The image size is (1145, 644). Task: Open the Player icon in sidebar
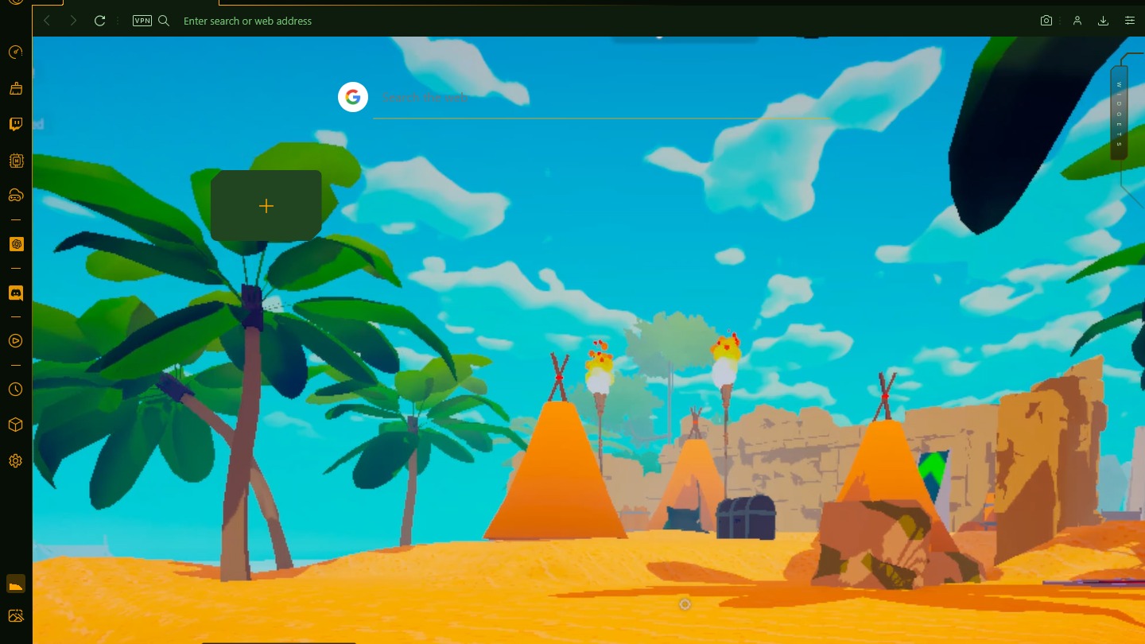tap(16, 340)
